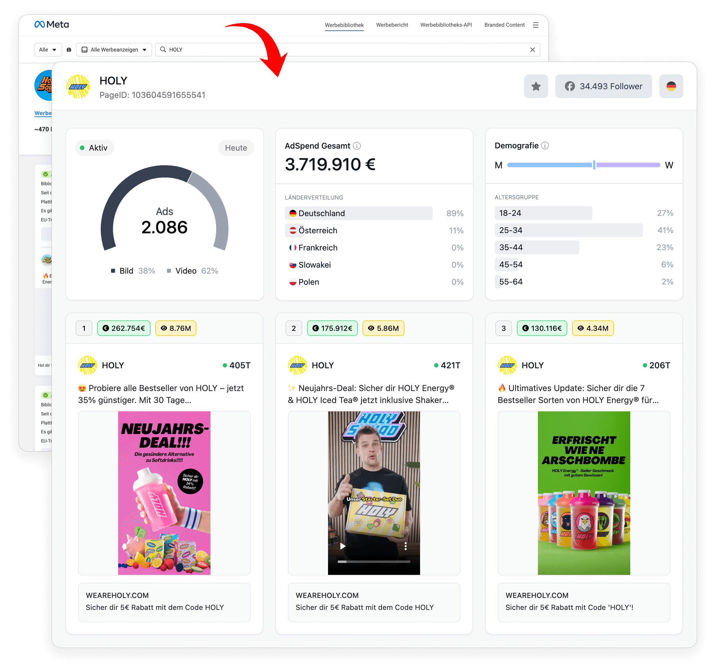Switch to the Werbebericht tab
Image resolution: width=716 pixels, height=671 pixels.
click(392, 25)
